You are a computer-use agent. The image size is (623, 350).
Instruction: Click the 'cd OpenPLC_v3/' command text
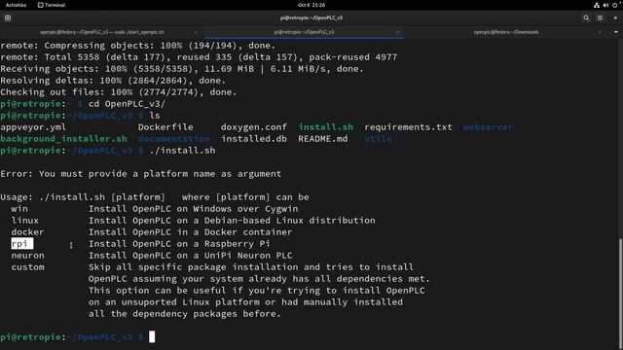pos(127,104)
